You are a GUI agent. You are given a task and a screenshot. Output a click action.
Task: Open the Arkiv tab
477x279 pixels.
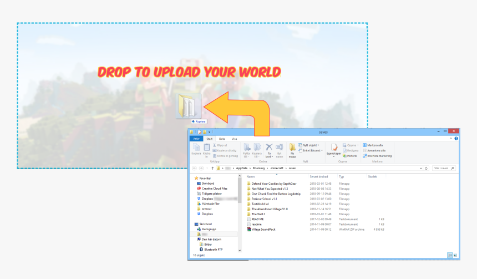196,139
